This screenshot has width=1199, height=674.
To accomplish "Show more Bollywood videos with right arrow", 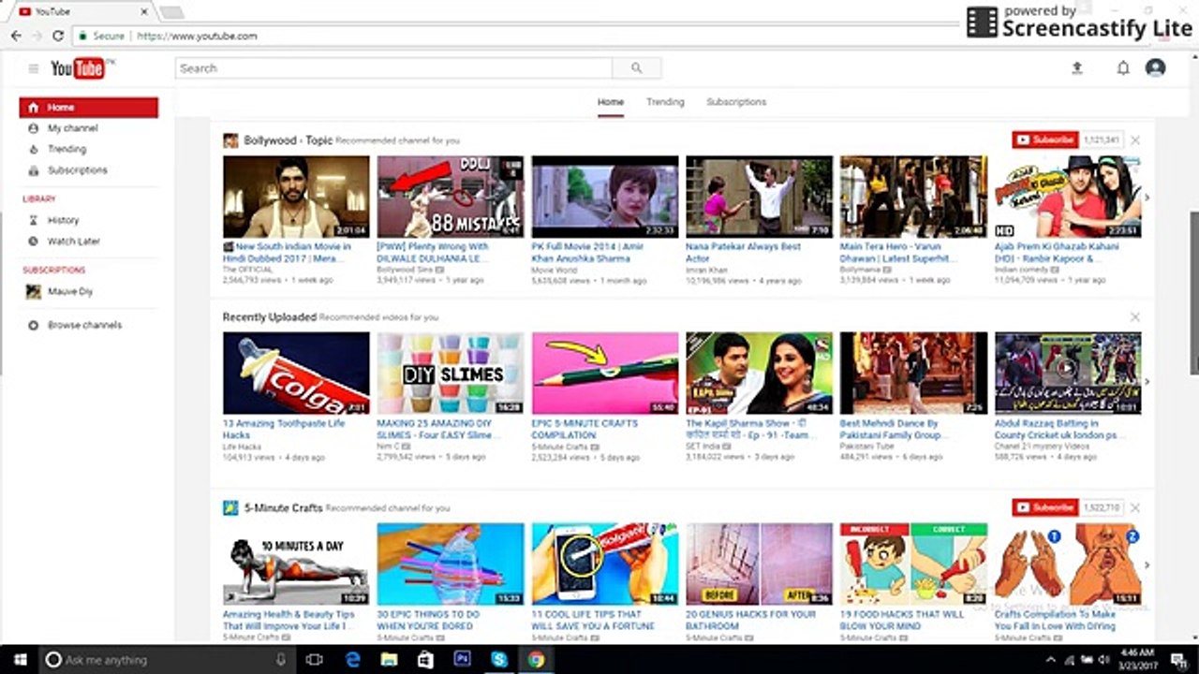I will point(1147,198).
